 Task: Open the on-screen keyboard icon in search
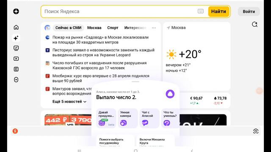[x=200, y=11]
